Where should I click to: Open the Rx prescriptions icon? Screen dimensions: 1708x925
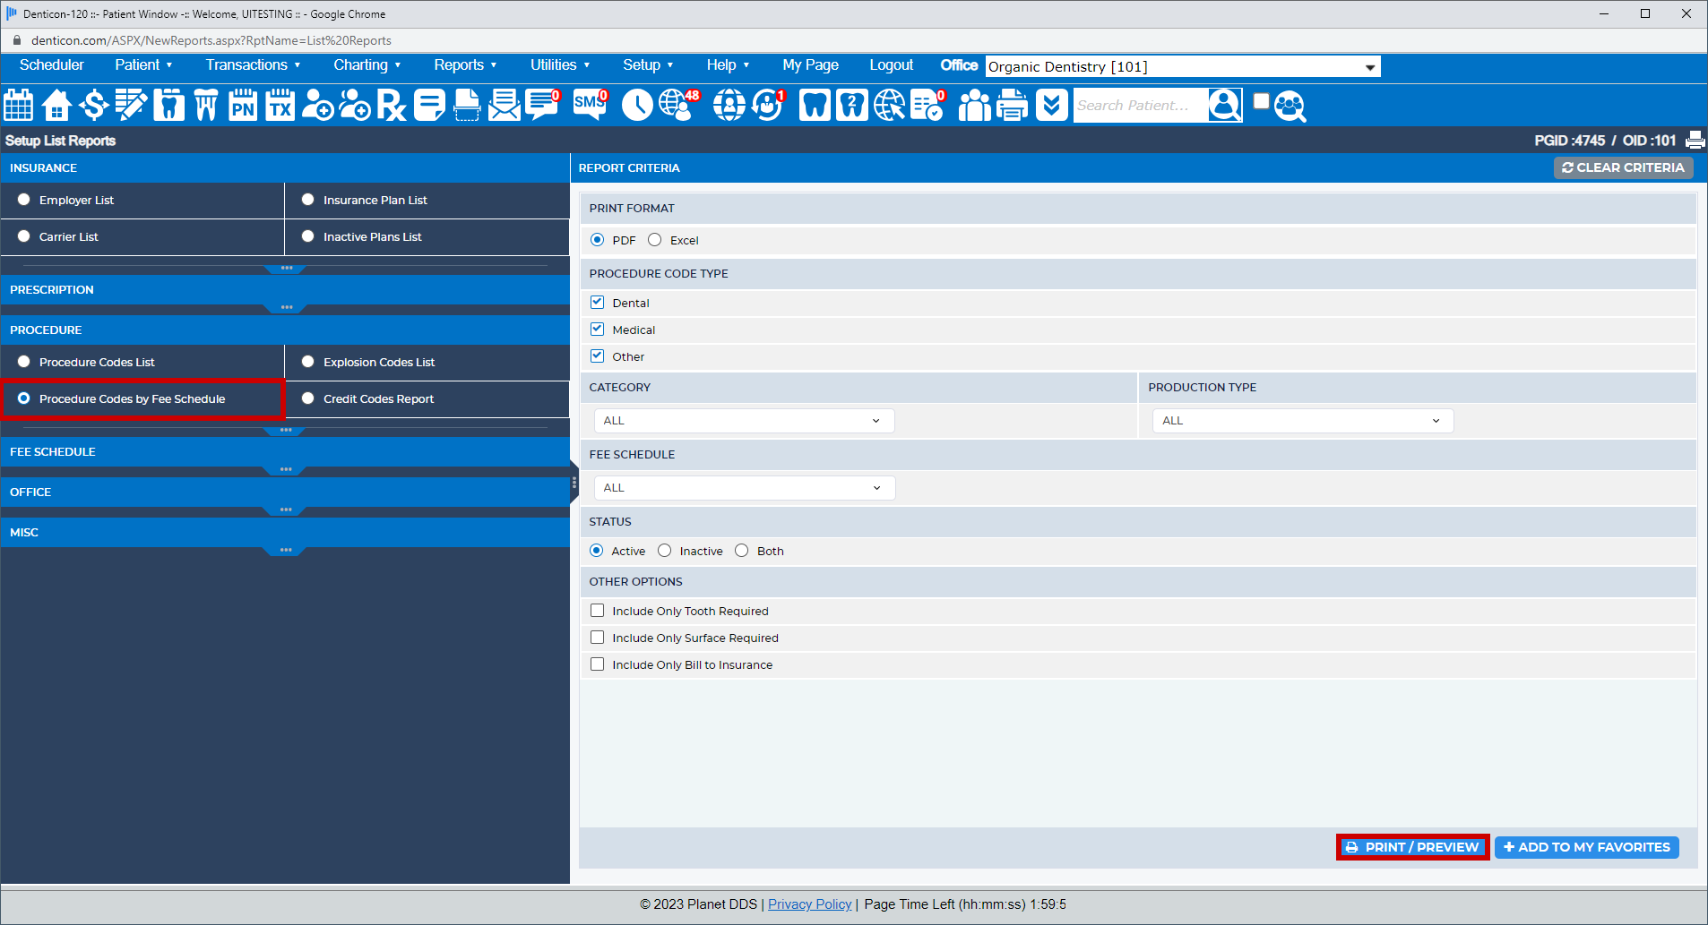coord(391,105)
